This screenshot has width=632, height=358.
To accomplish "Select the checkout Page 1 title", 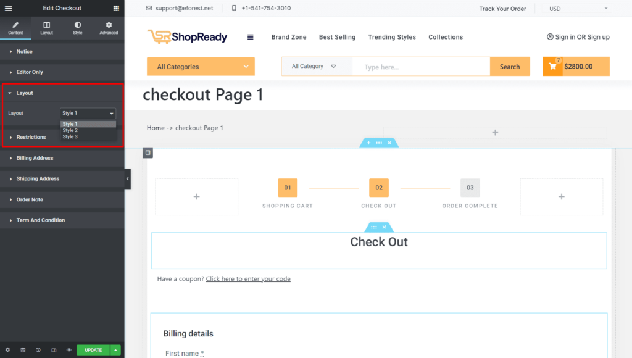I will point(202,94).
